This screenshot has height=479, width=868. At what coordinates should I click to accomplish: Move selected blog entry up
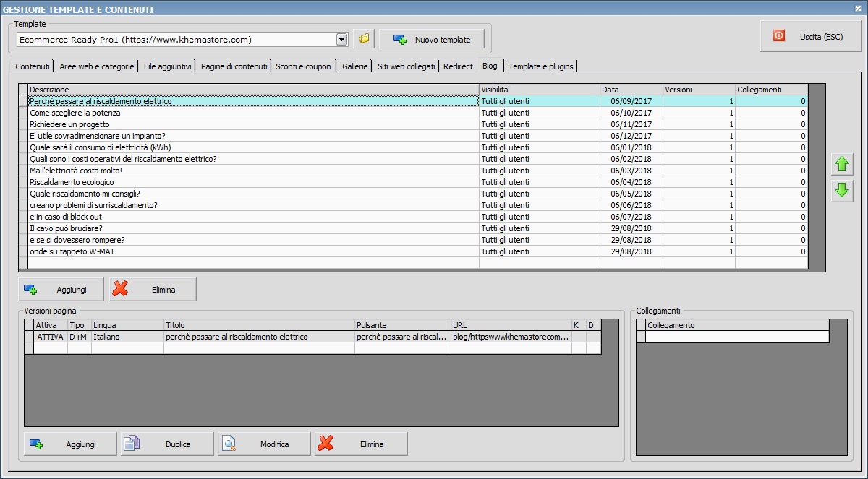(842, 164)
